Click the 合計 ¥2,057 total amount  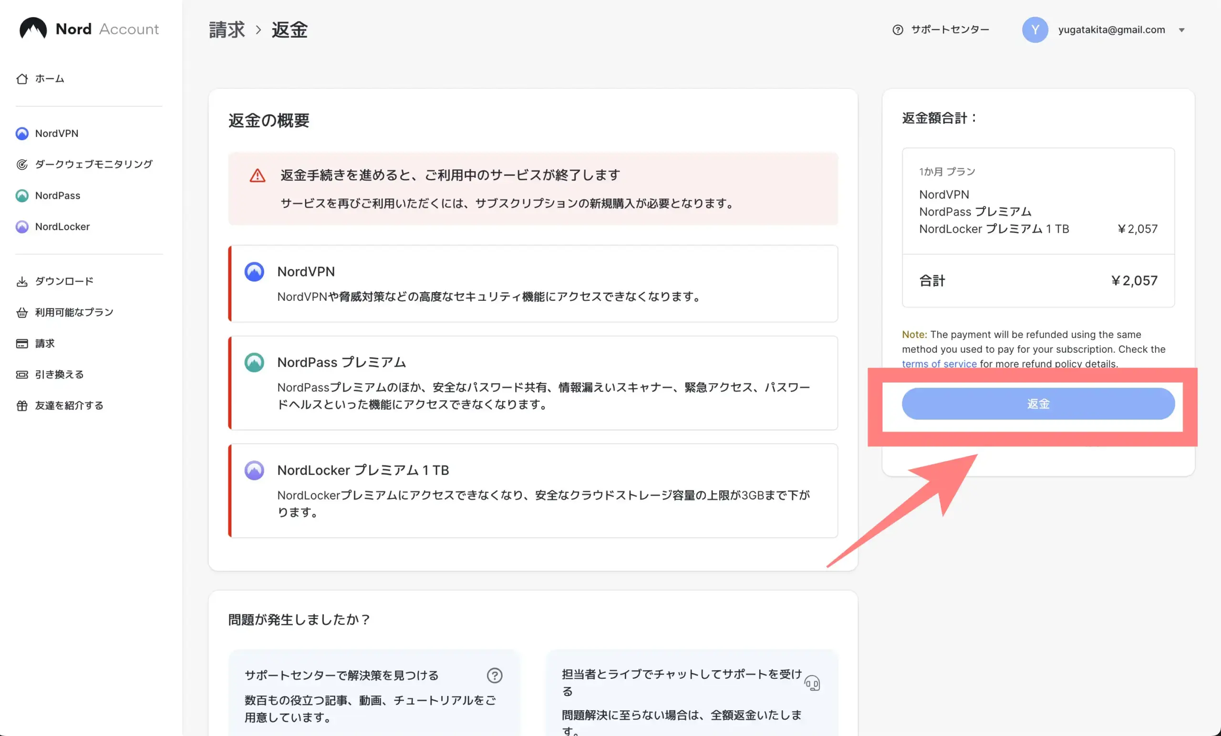point(1134,281)
